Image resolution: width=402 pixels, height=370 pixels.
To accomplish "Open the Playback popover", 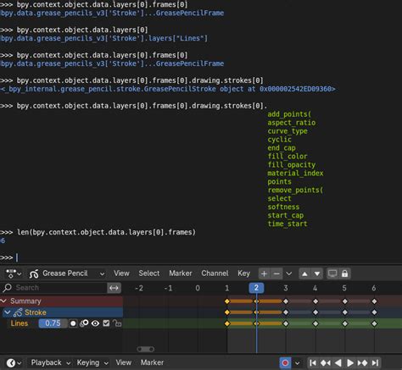I will 50,362.
